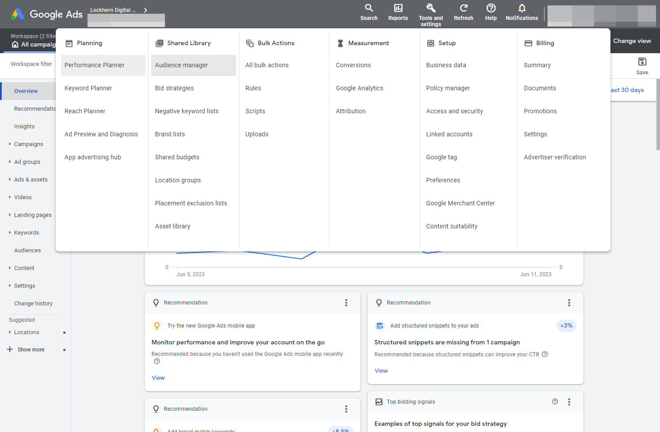The width and height of the screenshot is (660, 432).
Task: Click the Setup gear icon
Action: pyautogui.click(x=430, y=43)
